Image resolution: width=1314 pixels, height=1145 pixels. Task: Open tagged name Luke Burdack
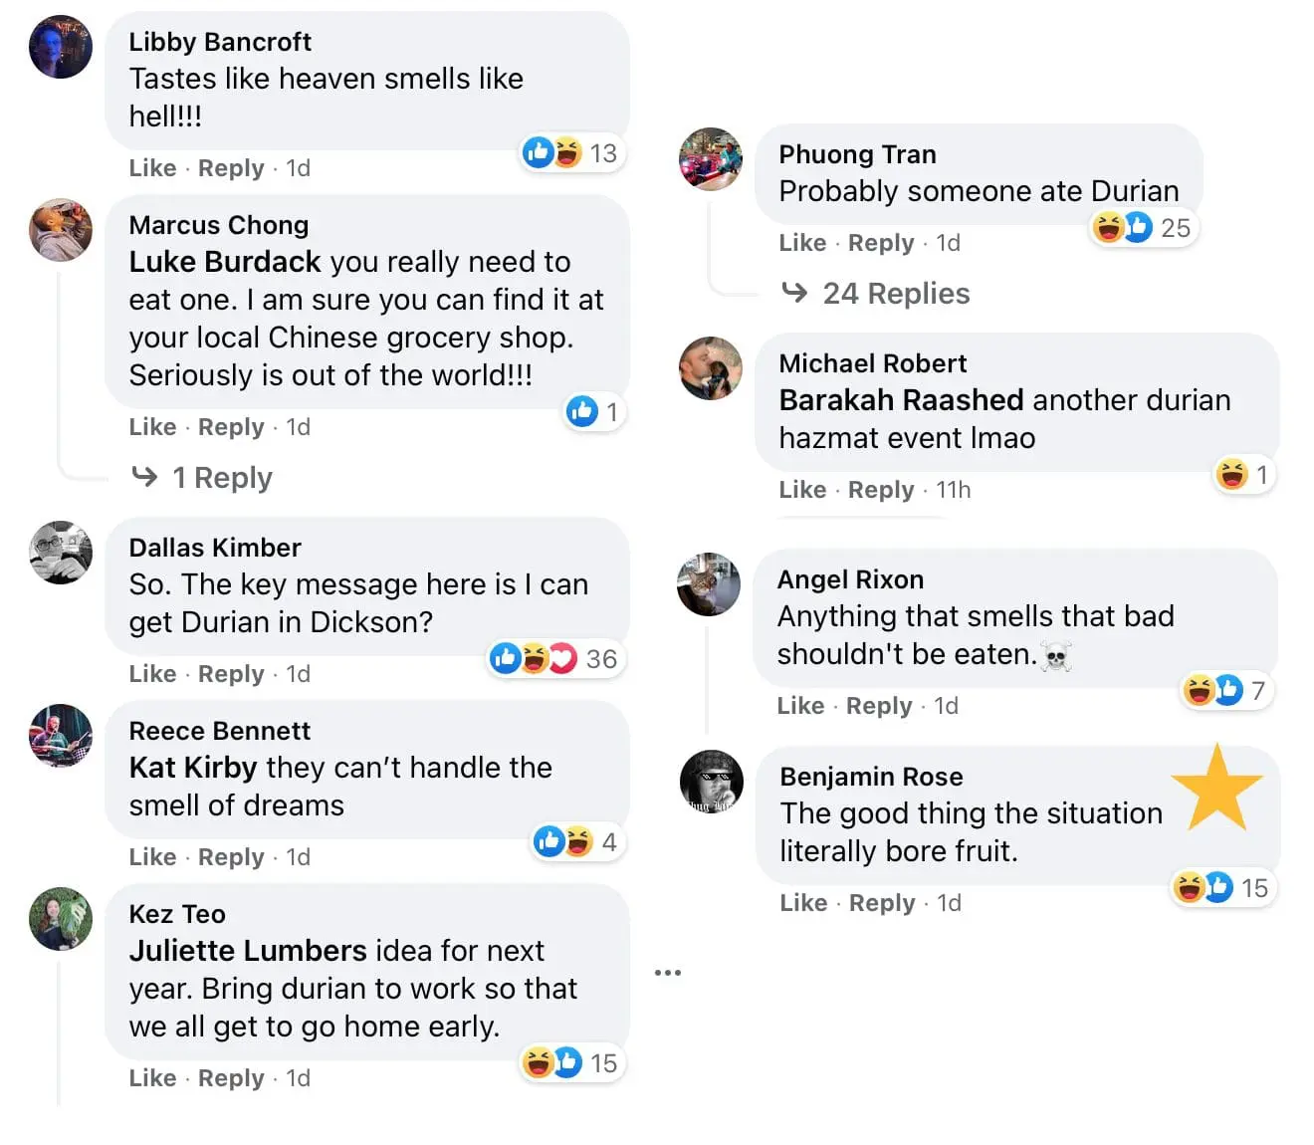(x=225, y=262)
